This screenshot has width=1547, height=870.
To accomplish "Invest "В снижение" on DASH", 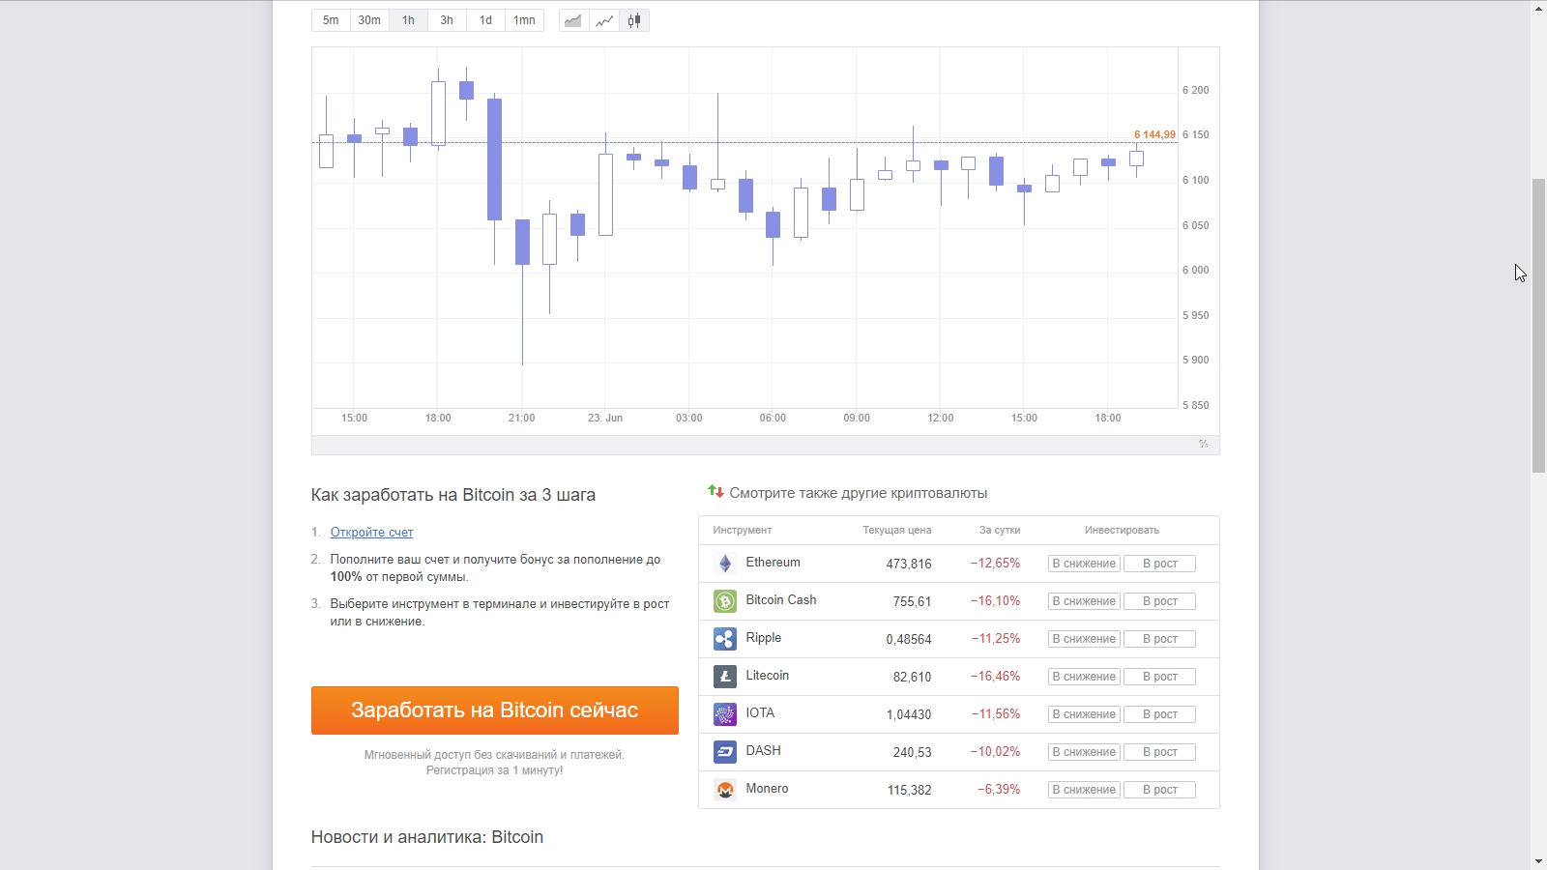I will click(1084, 752).
